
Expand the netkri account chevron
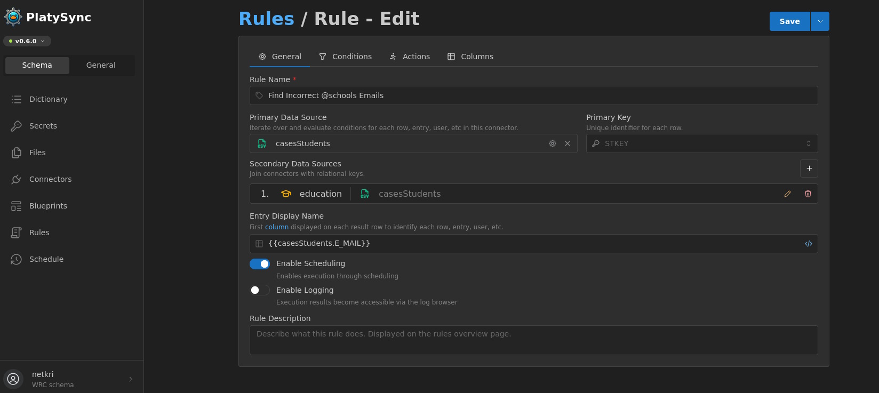click(131, 379)
